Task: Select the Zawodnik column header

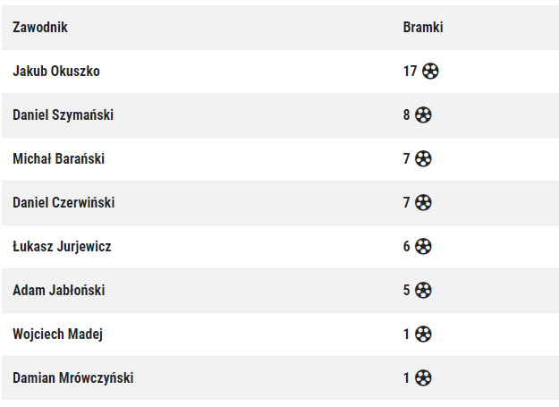Action: 40,27
